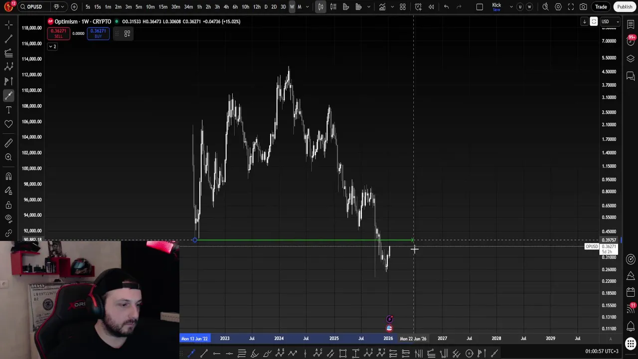Screen dimensions: 638x359
Task: Open the watchlist panel in right sidebar
Action: 631,24
